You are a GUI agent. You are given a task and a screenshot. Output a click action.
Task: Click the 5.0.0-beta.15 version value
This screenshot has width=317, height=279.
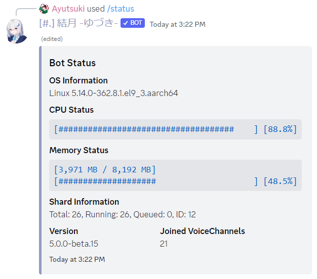tap(74, 244)
